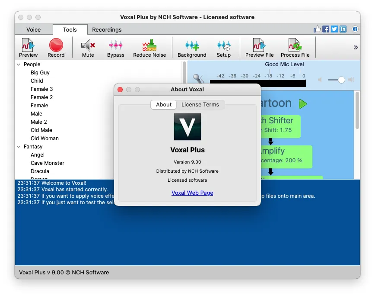Collapse the Fantasy voice category
The height and width of the screenshot is (296, 375).
coord(19,147)
